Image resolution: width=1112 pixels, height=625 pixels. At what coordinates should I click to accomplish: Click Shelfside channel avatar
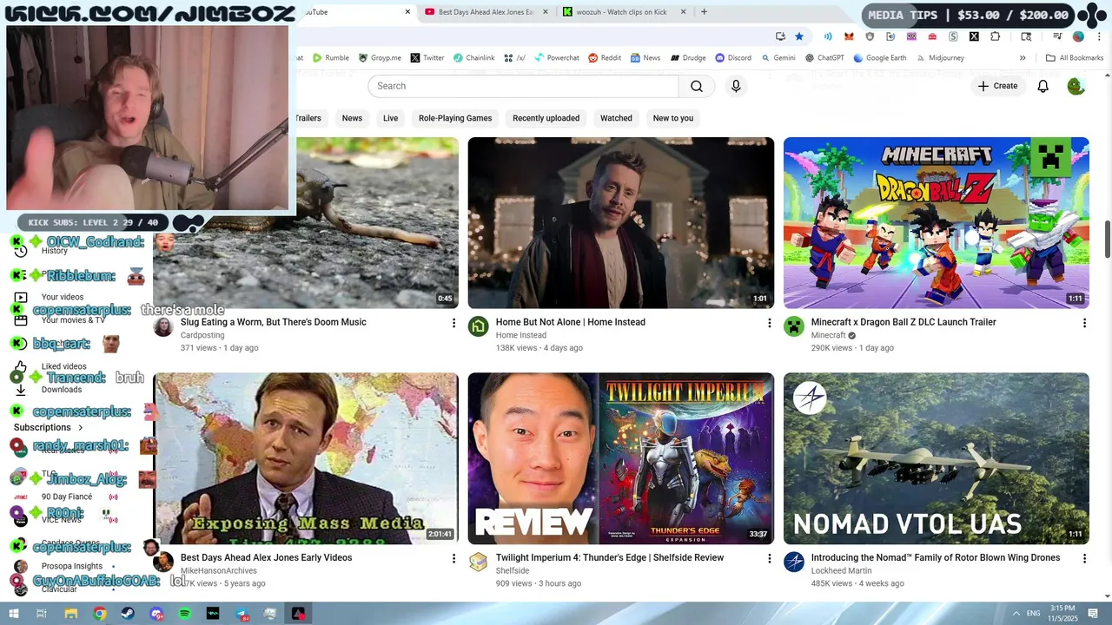tap(479, 562)
